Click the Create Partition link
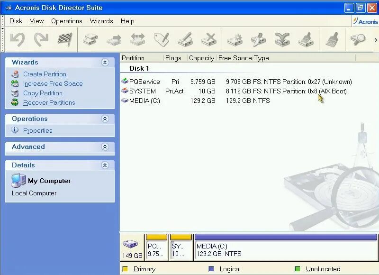The width and height of the screenshot is (379, 275). (45, 74)
